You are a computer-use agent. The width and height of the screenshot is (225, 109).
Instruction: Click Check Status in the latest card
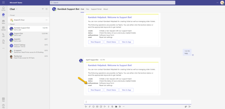point(111,90)
